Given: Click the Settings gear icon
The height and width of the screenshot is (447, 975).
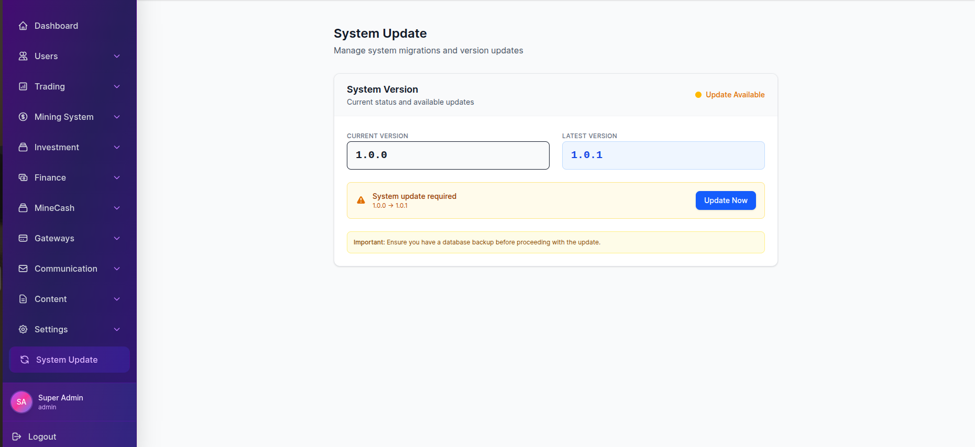Looking at the screenshot, I should coord(23,329).
